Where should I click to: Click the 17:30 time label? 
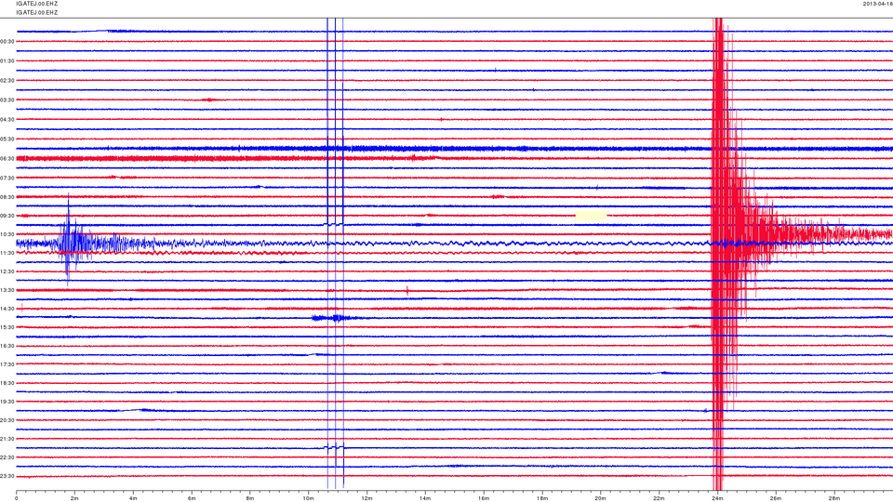click(7, 364)
